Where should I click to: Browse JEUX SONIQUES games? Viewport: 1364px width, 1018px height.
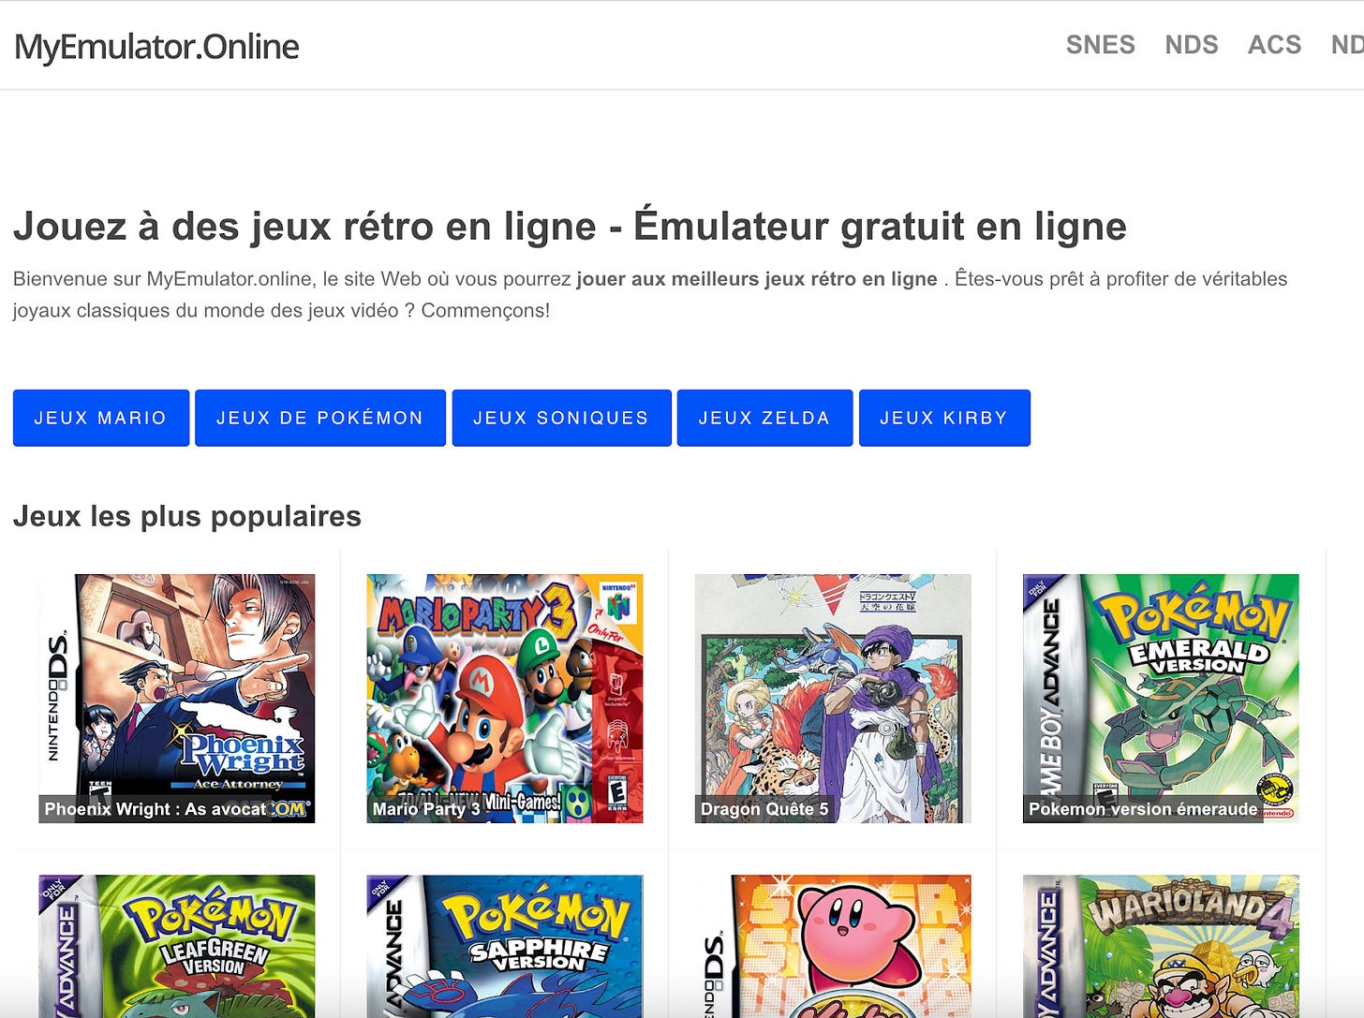(561, 418)
